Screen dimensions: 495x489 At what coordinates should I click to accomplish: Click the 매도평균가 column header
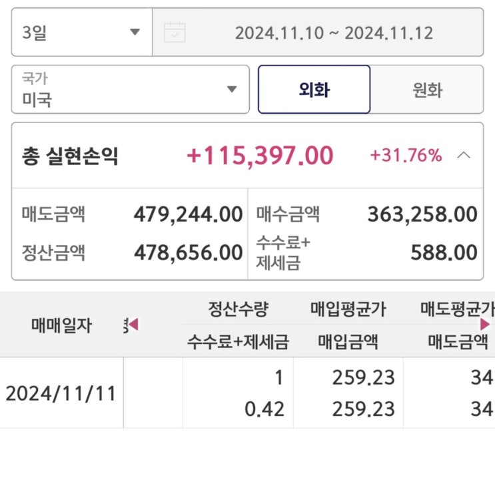[x=457, y=309]
